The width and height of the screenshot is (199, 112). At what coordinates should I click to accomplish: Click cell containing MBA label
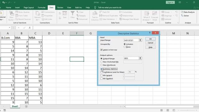pyautogui.click(x=35, y=38)
